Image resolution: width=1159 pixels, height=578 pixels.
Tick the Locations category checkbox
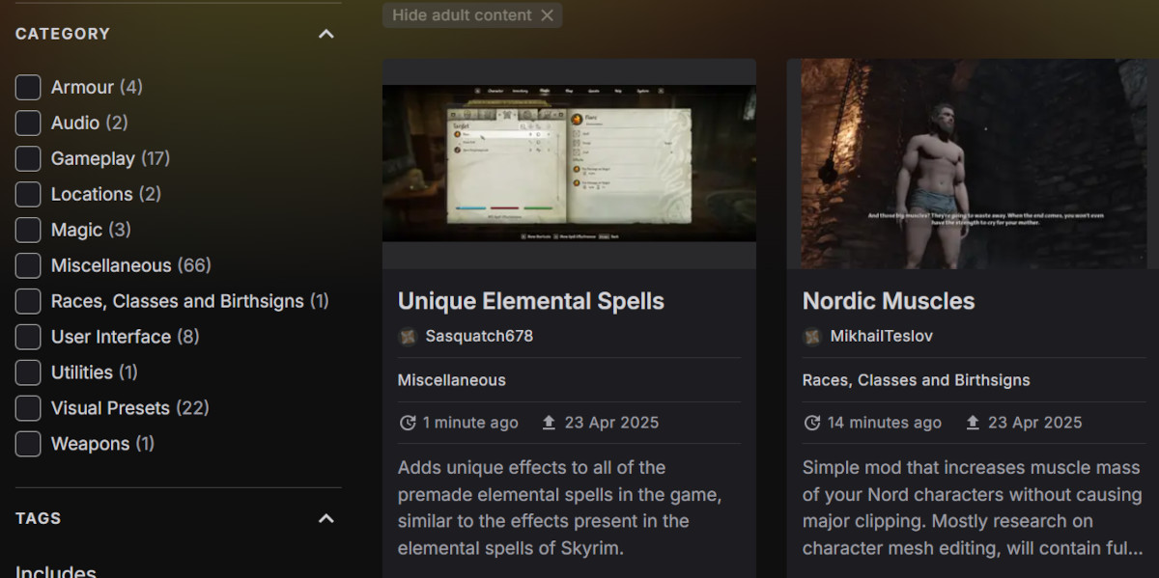(28, 194)
